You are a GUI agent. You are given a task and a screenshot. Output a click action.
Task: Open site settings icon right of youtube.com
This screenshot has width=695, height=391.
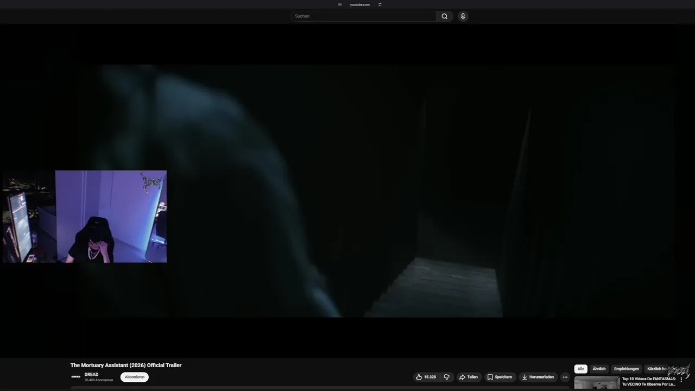380,4
